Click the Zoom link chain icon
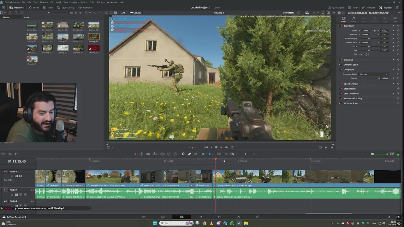The width and height of the screenshot is (404, 227). 375,31
